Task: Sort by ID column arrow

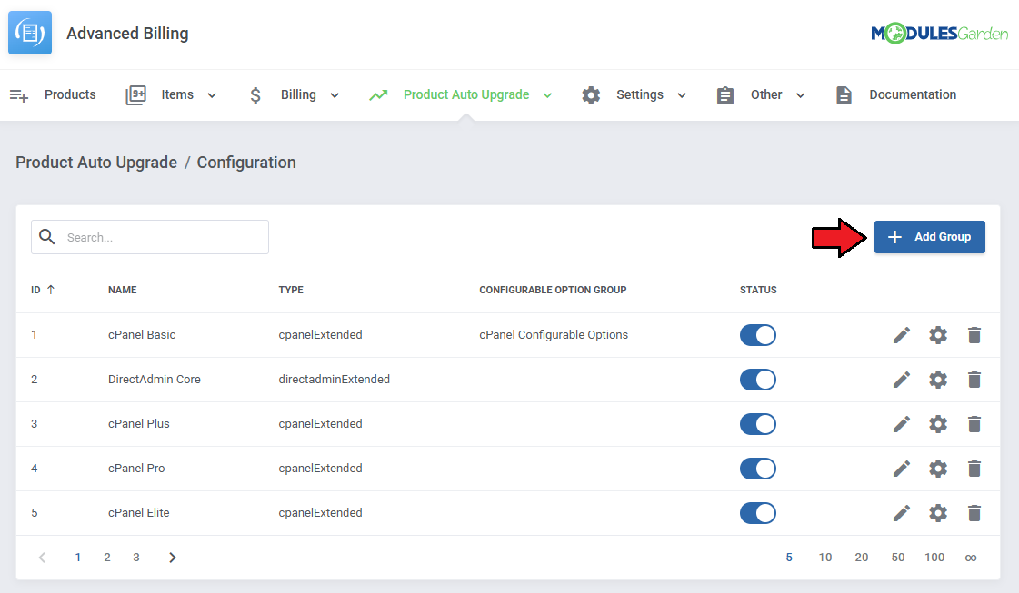Action: [x=51, y=290]
